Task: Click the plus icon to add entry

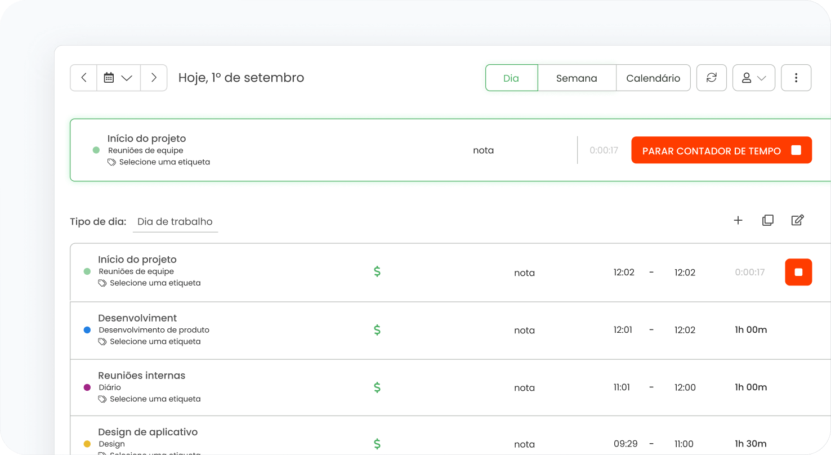Action: 738,220
